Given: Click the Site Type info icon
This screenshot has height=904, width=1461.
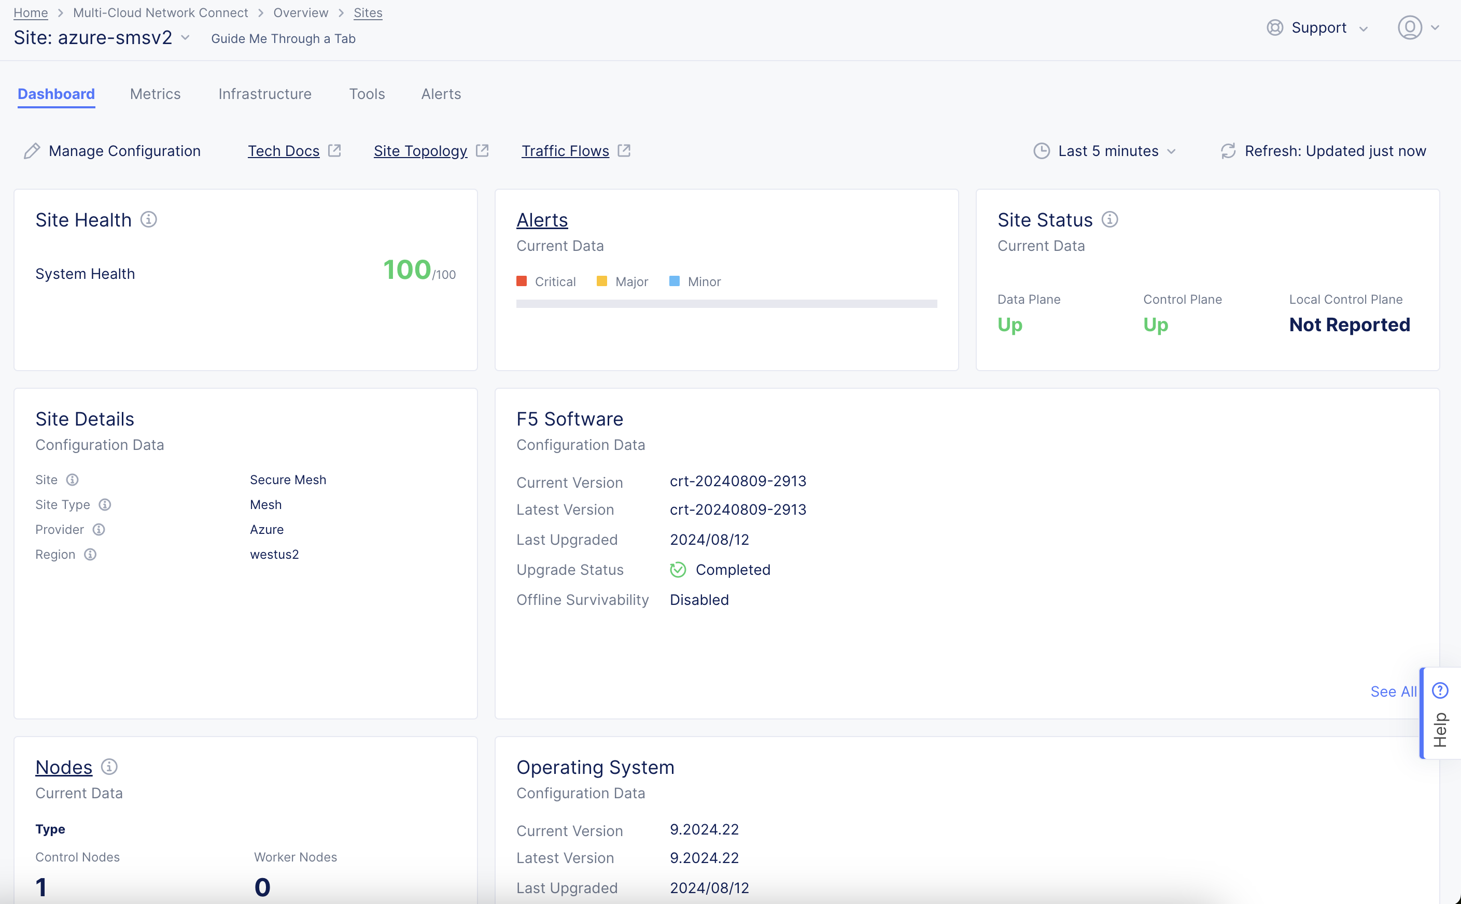Looking at the screenshot, I should pyautogui.click(x=105, y=505).
